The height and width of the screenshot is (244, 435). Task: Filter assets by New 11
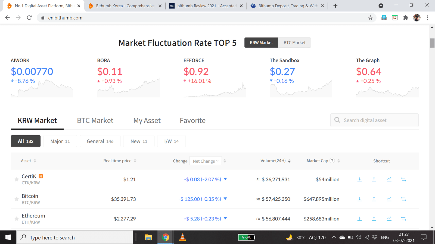(139, 141)
